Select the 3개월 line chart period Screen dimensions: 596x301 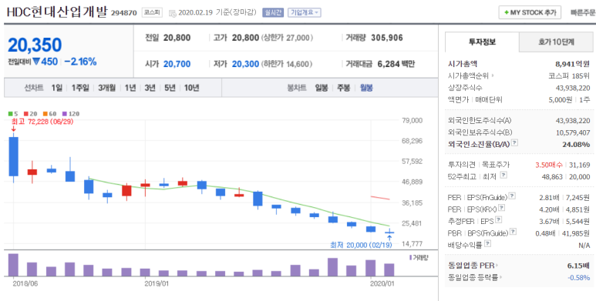click(107, 88)
